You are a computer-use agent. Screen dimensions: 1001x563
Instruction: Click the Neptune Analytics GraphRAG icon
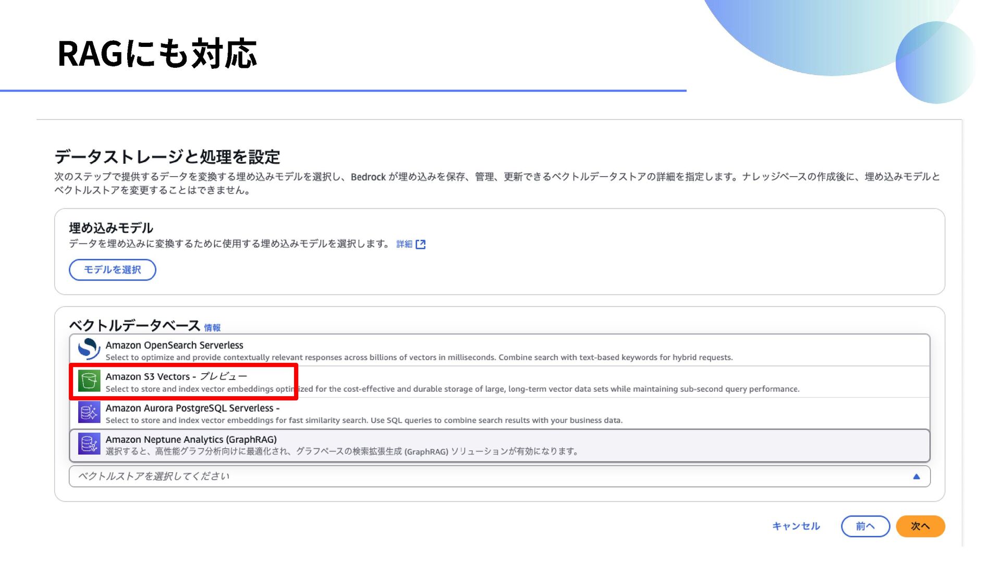tap(89, 444)
